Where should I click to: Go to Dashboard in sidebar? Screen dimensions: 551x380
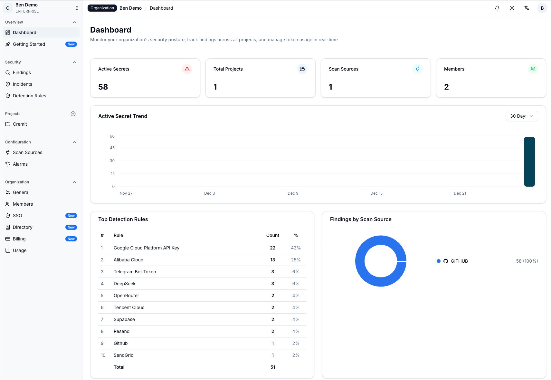tap(41, 33)
